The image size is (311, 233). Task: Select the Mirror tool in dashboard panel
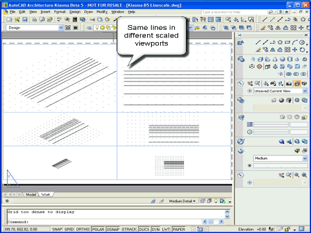click(x=273, y=50)
